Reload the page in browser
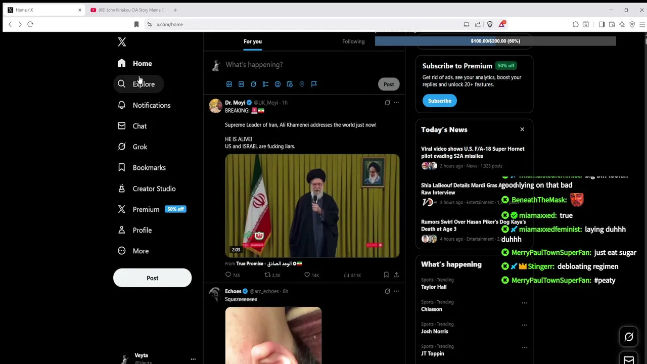The height and width of the screenshot is (364, 647). pyautogui.click(x=30, y=24)
